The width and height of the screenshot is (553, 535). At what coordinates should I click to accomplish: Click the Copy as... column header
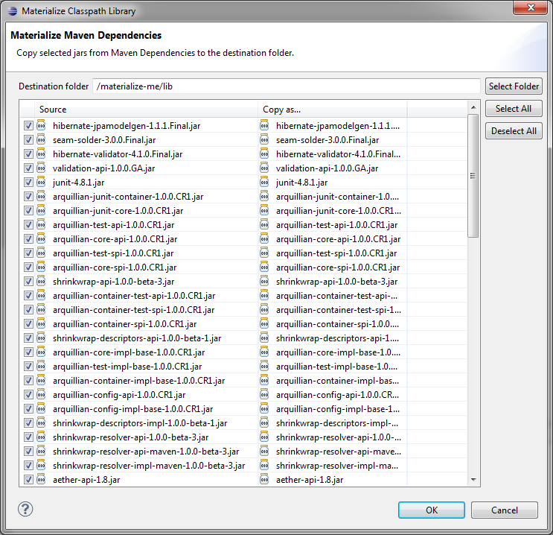333,109
